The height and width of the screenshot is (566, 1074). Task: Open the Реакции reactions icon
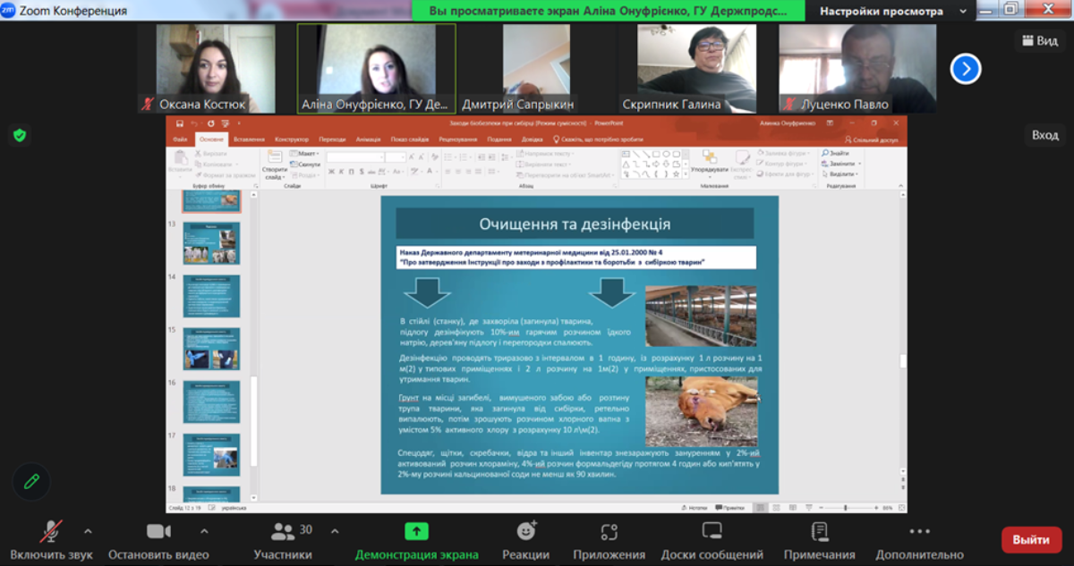[525, 532]
